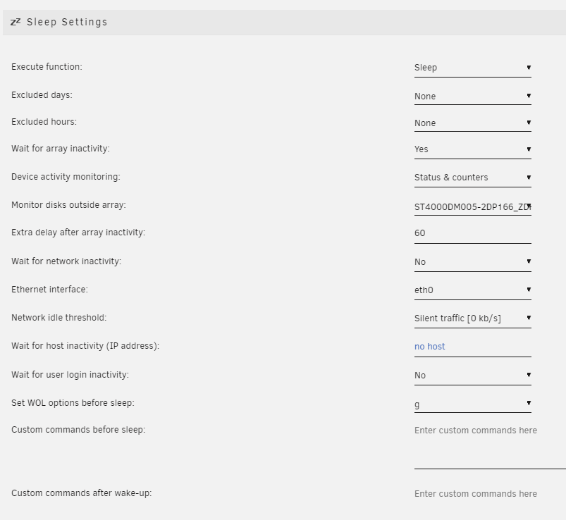Open the Wait for network inactivity dropdown

[x=472, y=262]
